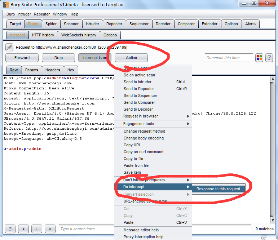Expand the Do intercept submenu
The height and width of the screenshot is (240, 278).
pos(153,187)
